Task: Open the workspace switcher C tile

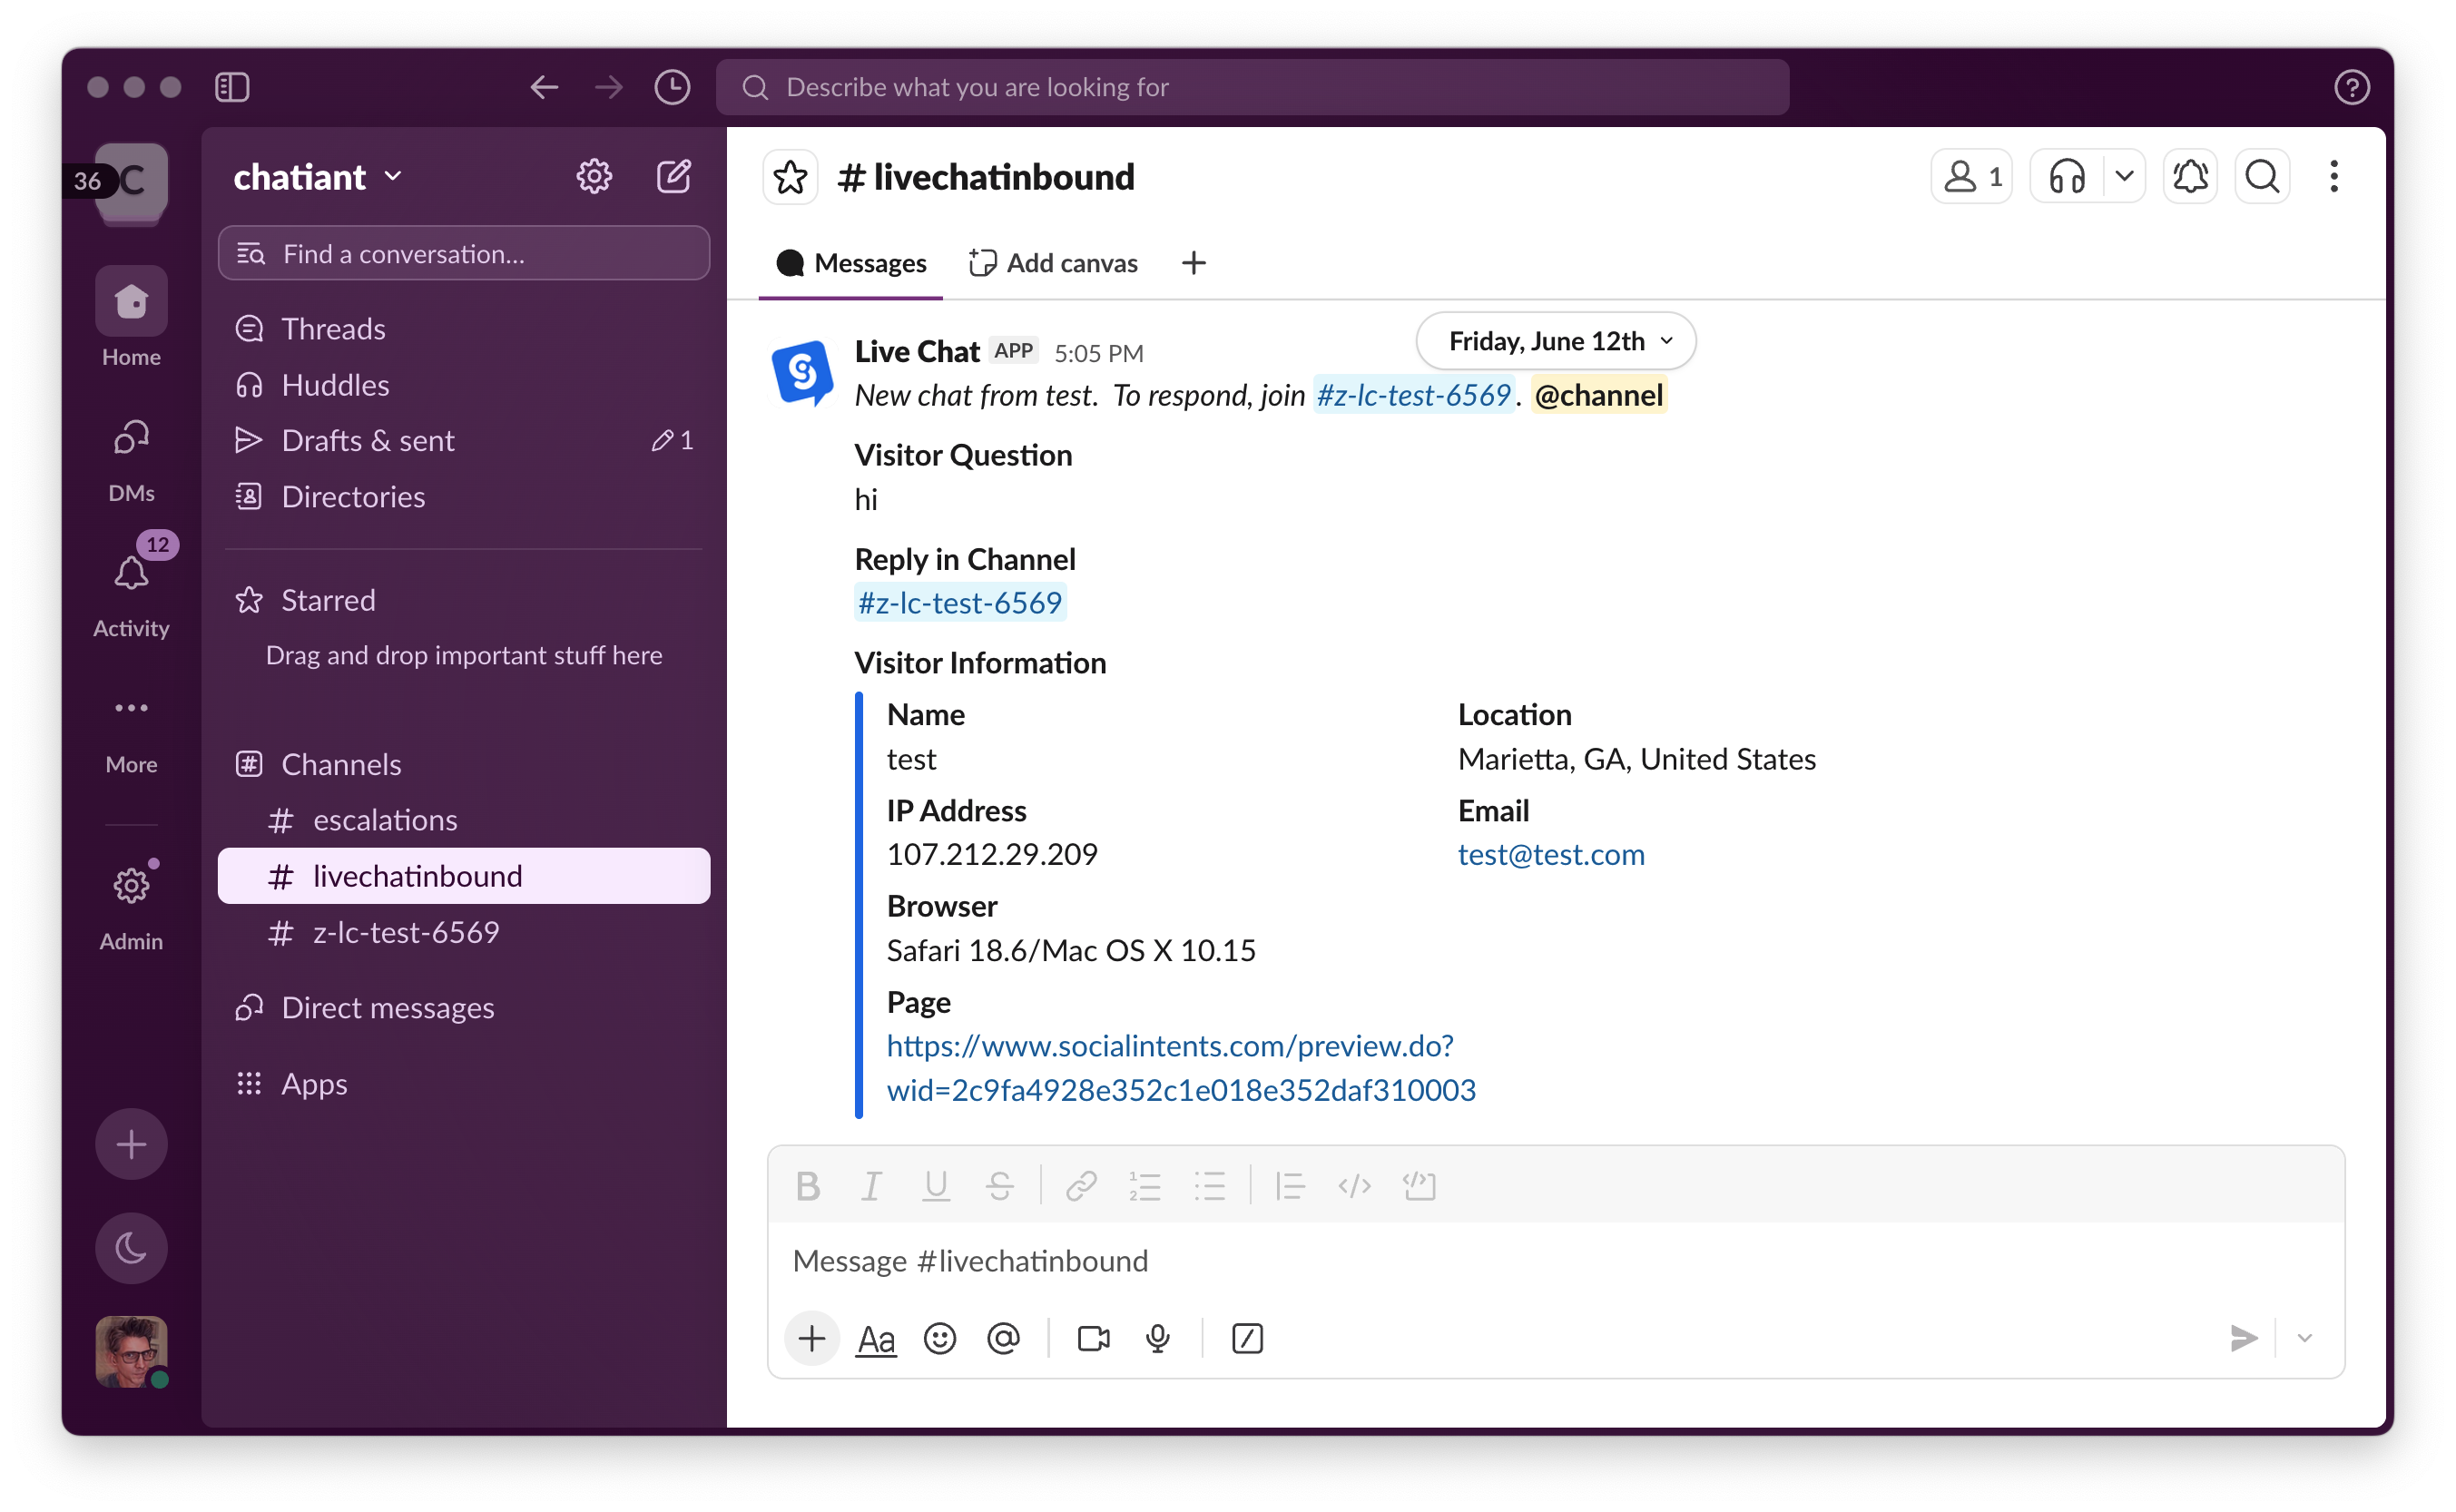Action: pyautogui.click(x=131, y=182)
